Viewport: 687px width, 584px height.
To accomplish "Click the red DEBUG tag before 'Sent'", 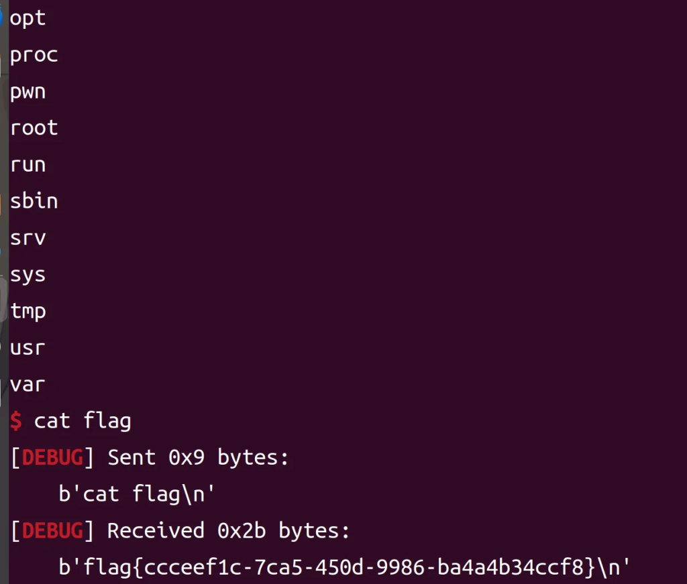I will [x=53, y=458].
